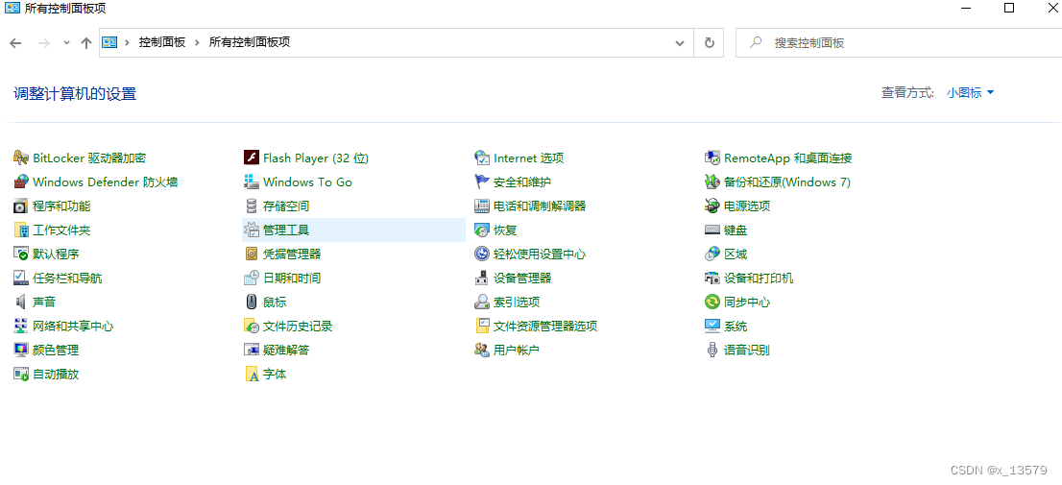Screen dimensions: 1062x485
Task: Click the 文件资源管理器选项 icon
Action: [x=482, y=326]
